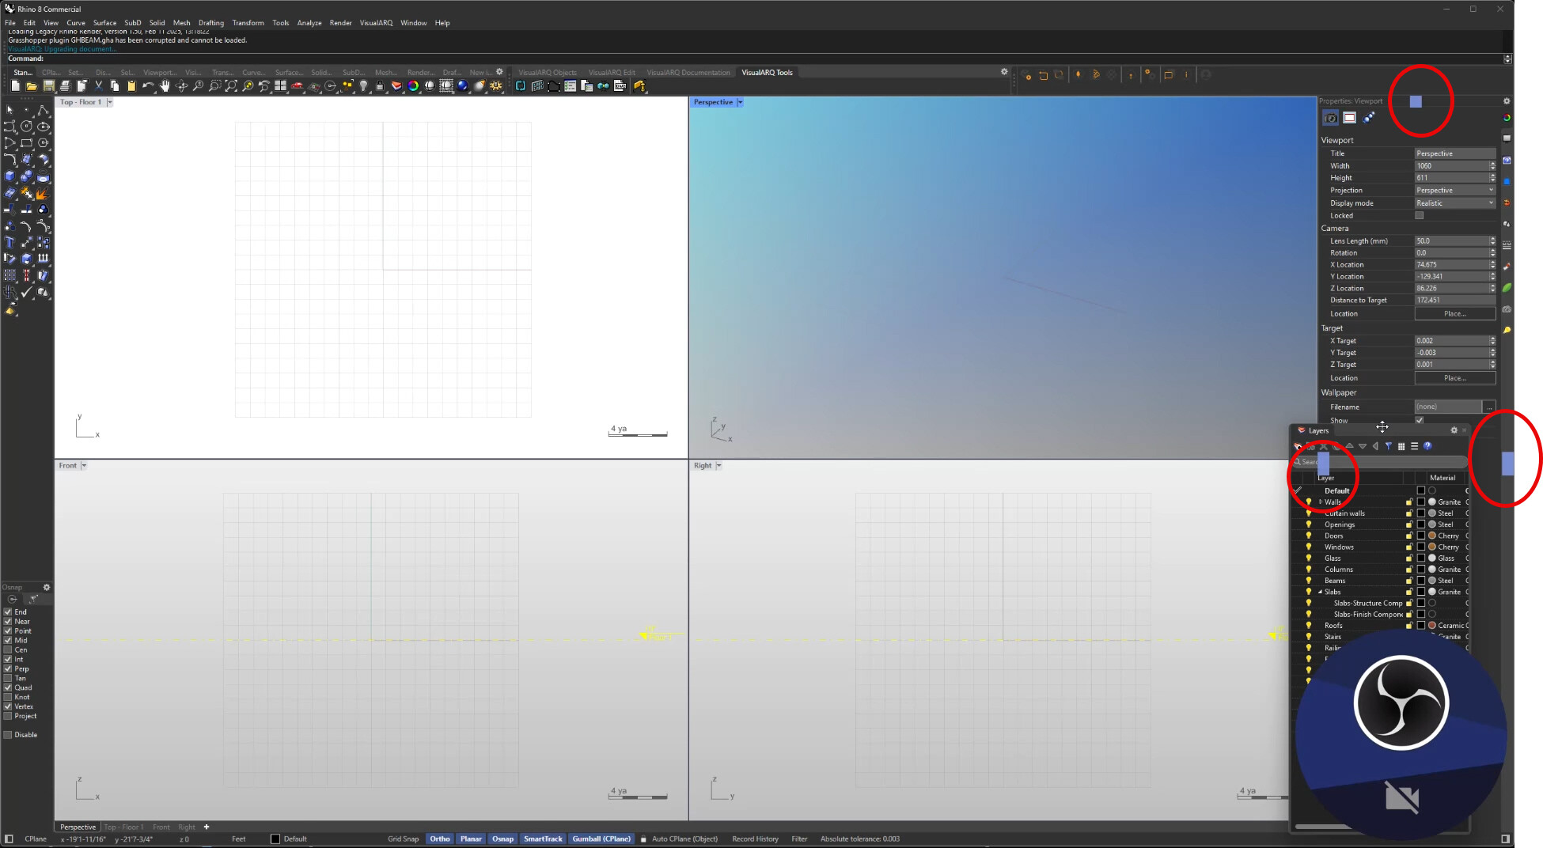Click the New file icon in Standard toolbar
Screen dimensions: 1543x848
[x=15, y=86]
